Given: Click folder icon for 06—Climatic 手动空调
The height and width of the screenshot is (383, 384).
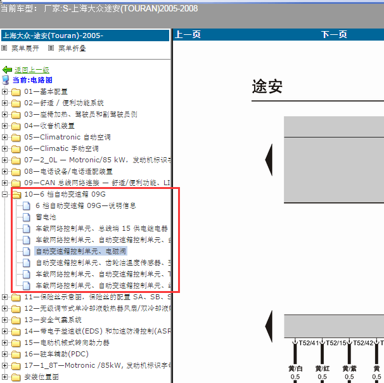Looking at the screenshot, I should tap(16, 149).
